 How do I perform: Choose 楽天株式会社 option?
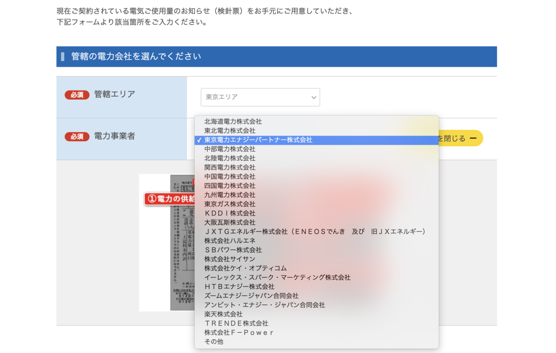tap(316, 315)
